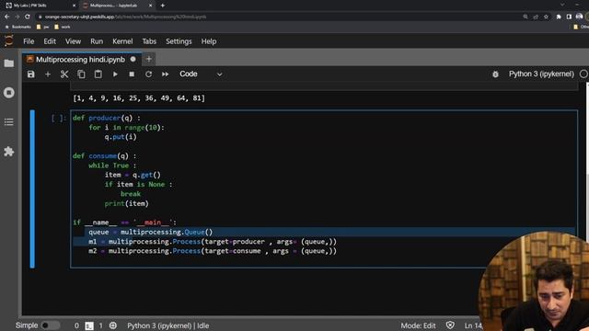Open browser side panel icon
589x331 pixels.
569,17
